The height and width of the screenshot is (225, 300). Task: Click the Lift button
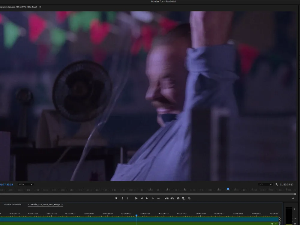tap(167, 198)
